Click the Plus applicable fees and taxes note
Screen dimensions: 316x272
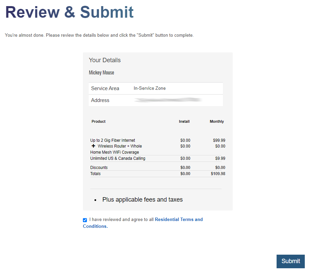(x=142, y=200)
